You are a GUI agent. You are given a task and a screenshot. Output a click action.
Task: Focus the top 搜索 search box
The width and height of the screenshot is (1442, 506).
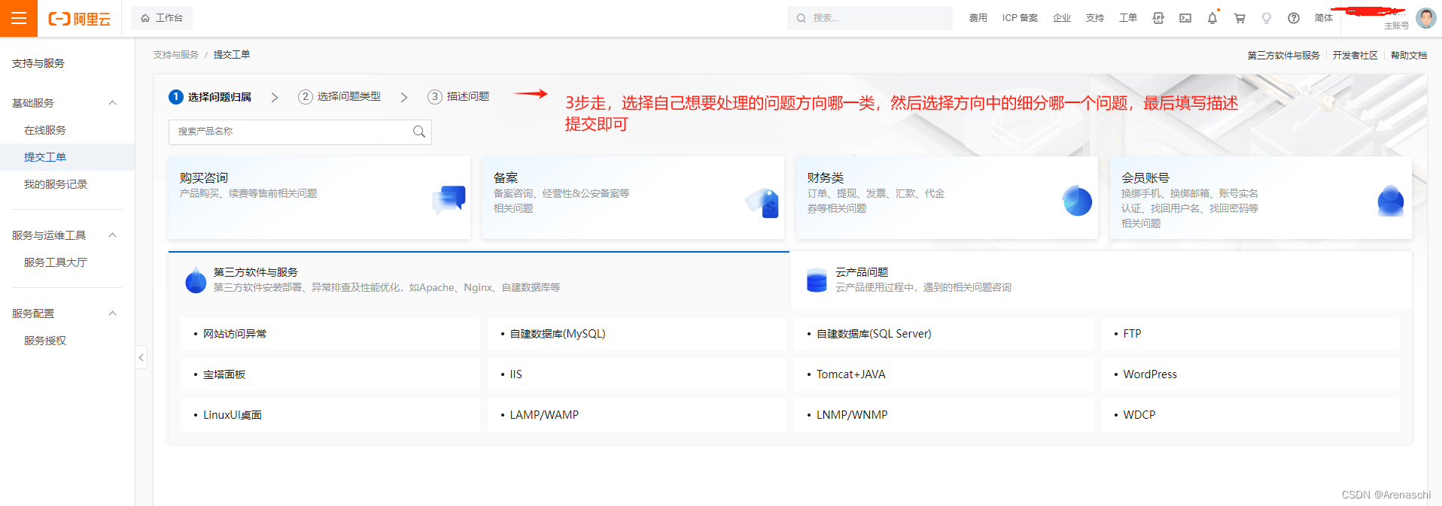pos(870,18)
